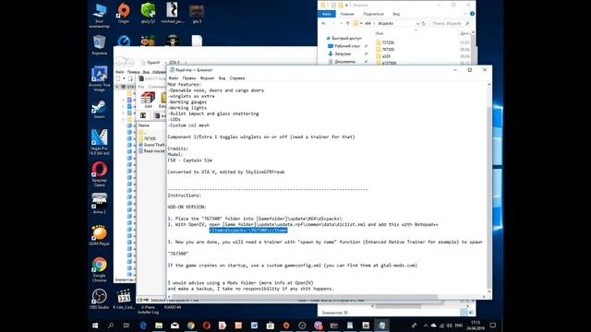Select Read-me.txt in WinRAR list
The image size is (591, 332).
tap(151, 151)
